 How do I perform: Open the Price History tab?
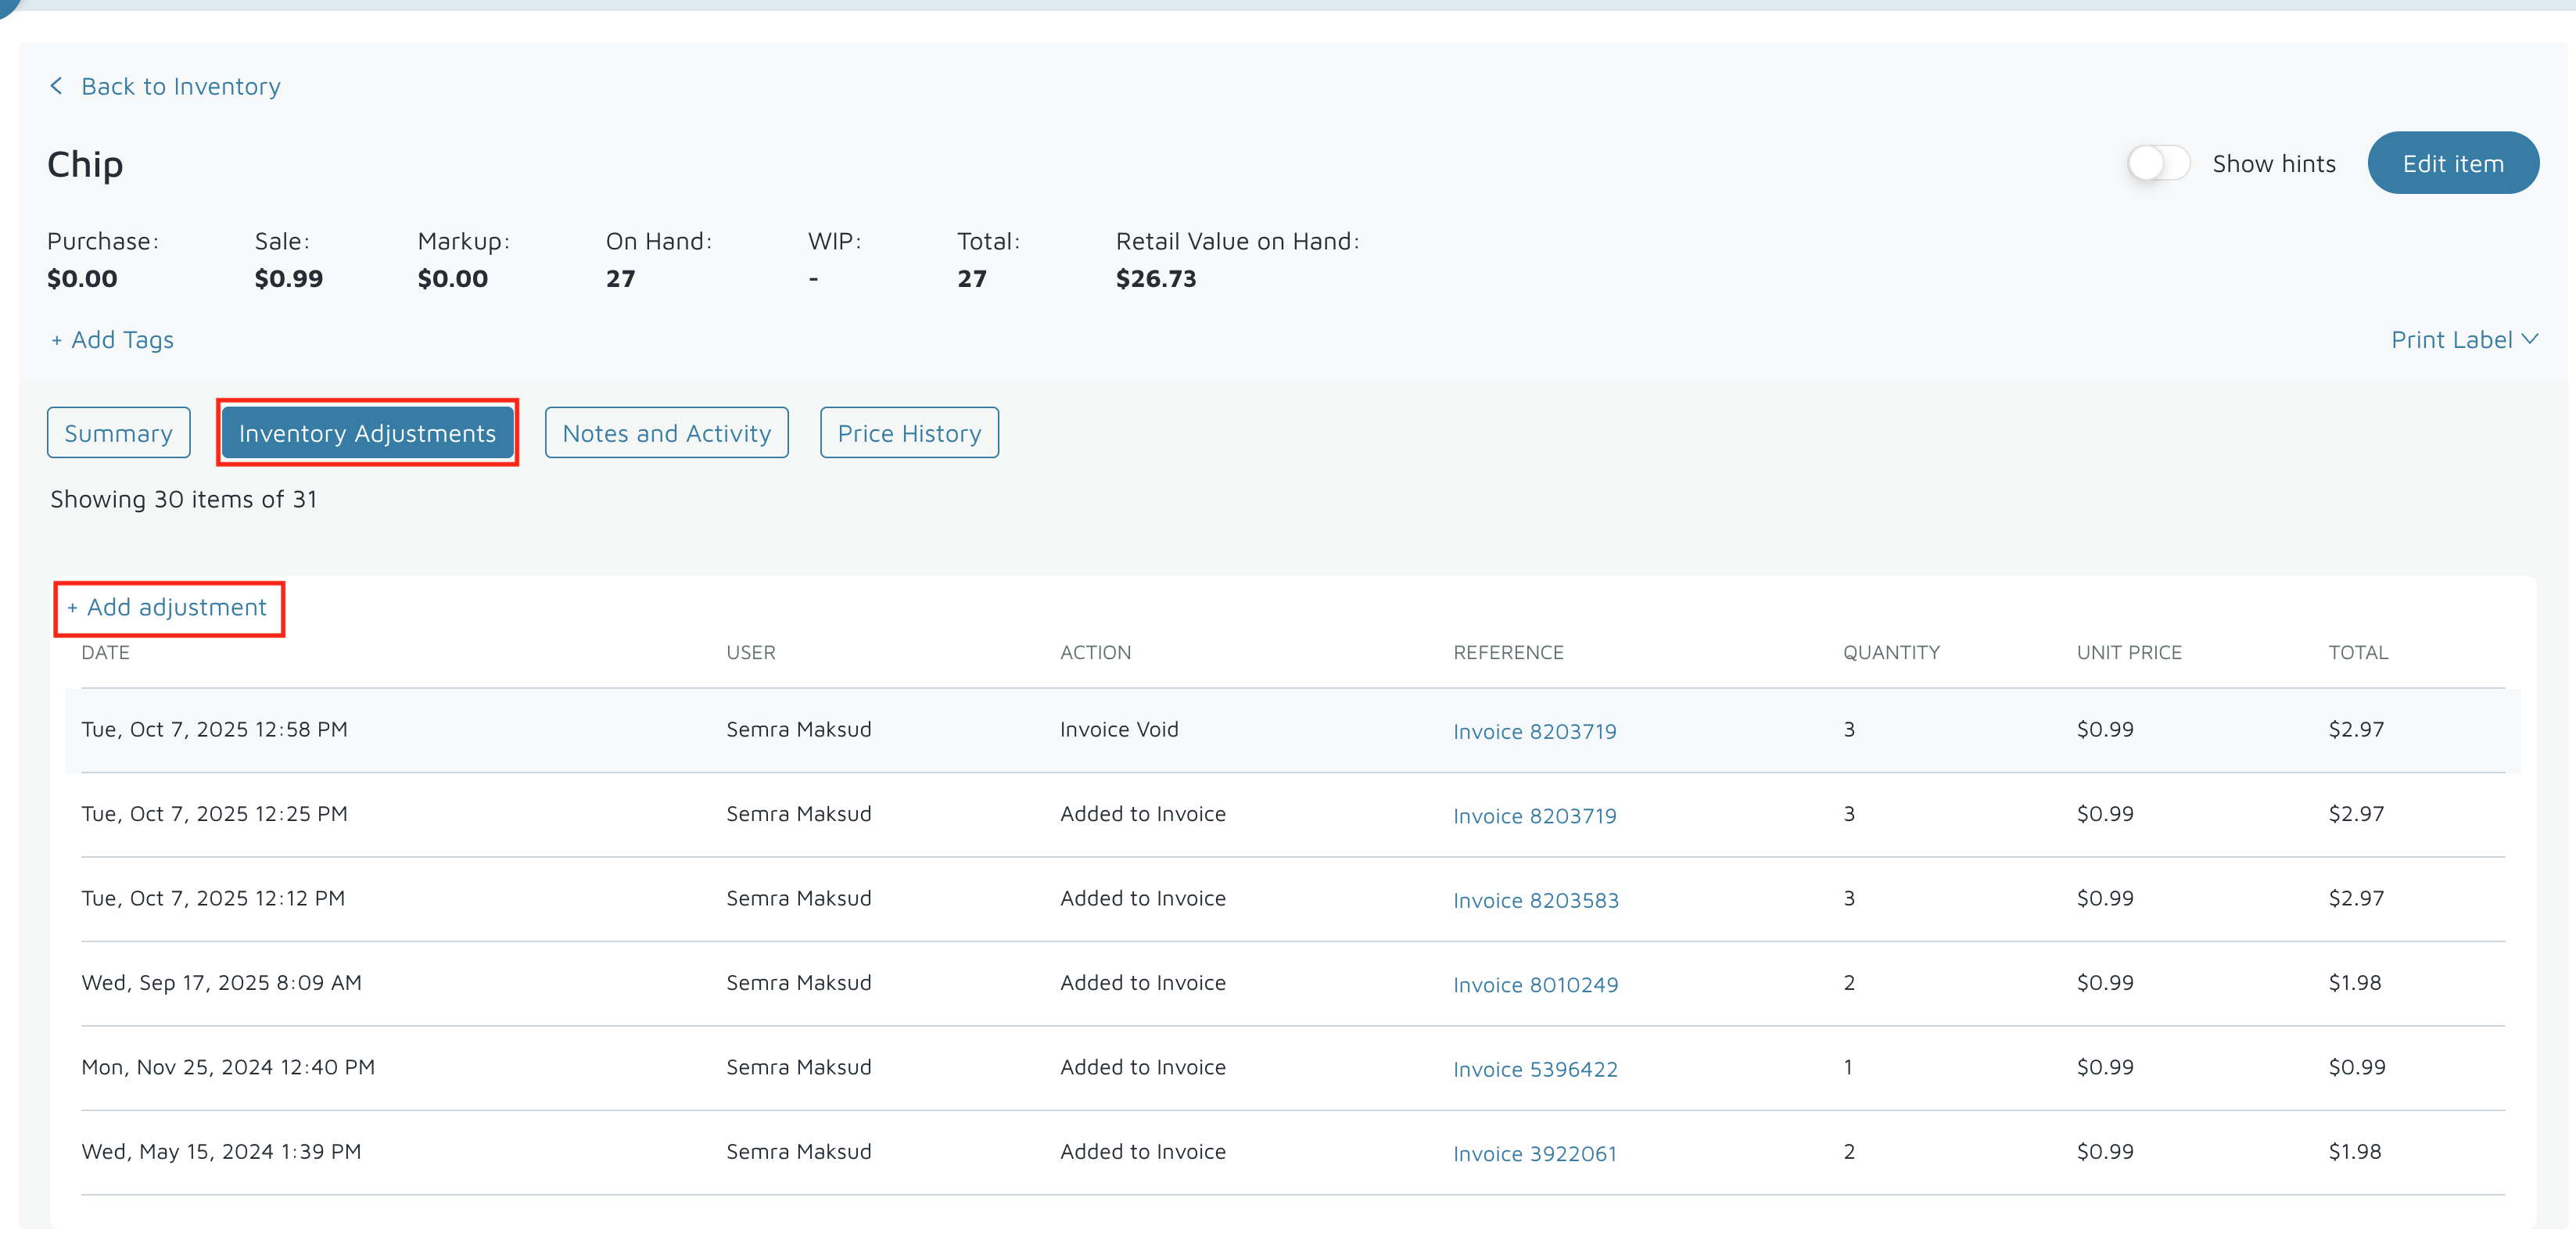click(x=908, y=433)
